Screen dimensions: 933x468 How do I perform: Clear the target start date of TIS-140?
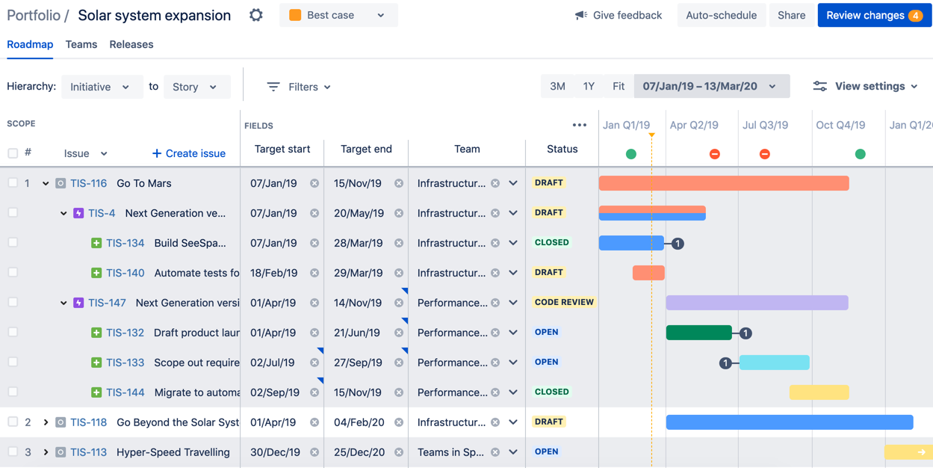pyautogui.click(x=314, y=273)
